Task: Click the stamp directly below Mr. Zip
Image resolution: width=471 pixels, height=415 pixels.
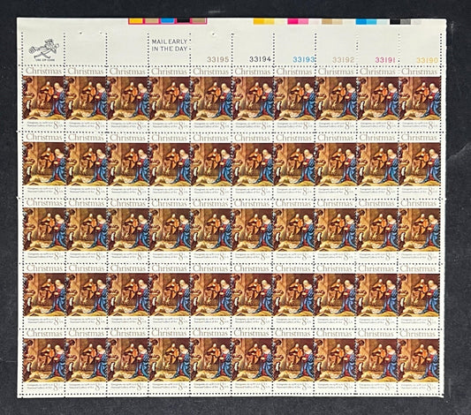Action: pos(44,99)
